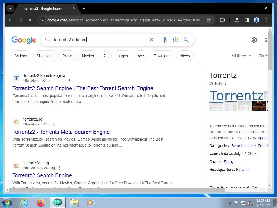The width and height of the screenshot is (277, 208).
Task: Open the Finland headquarters link
Action: tap(242, 170)
